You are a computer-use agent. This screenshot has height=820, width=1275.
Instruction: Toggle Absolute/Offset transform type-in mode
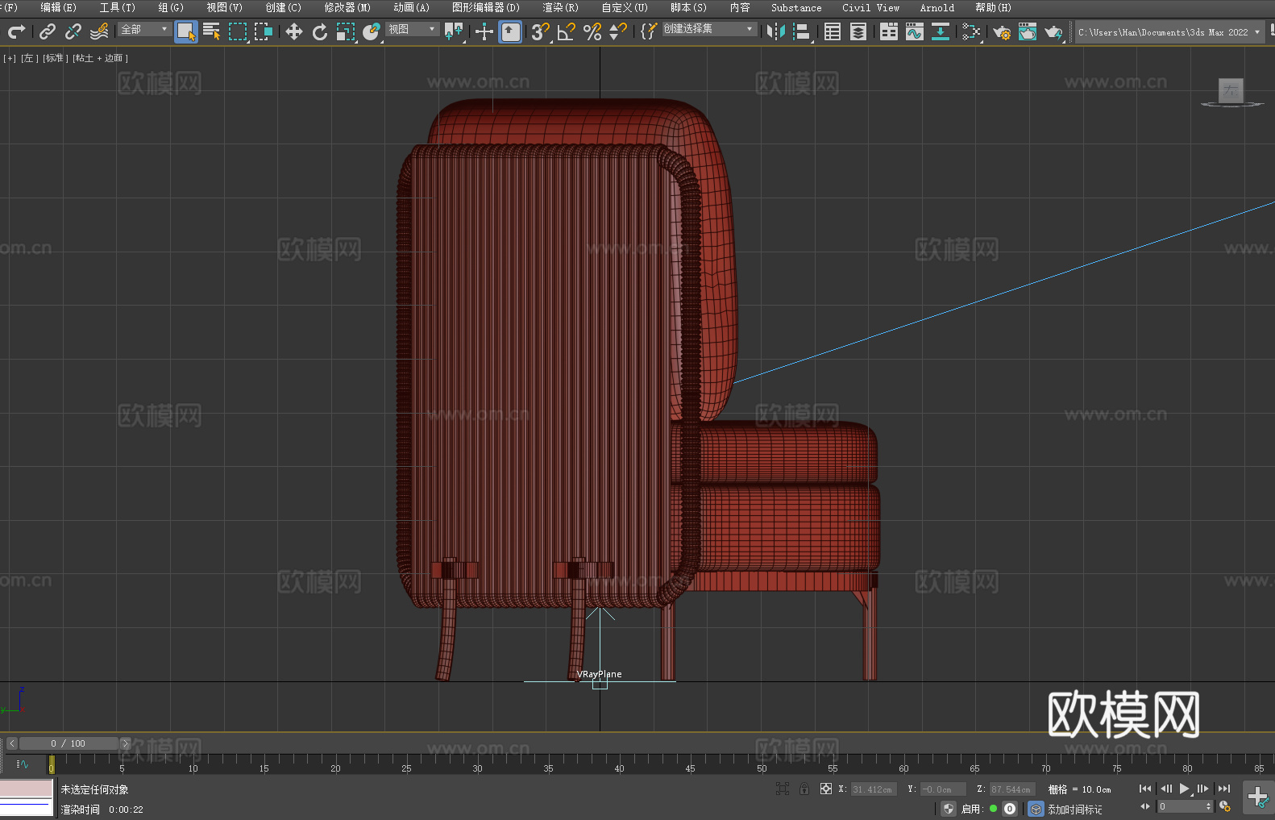click(826, 789)
